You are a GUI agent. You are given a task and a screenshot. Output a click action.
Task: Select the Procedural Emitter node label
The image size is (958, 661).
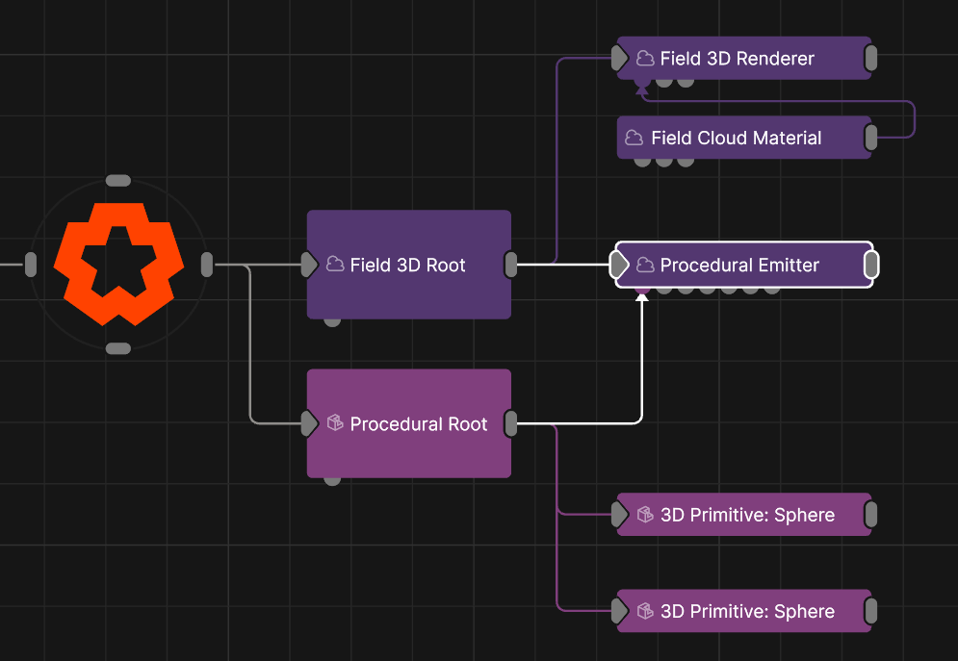coord(739,265)
